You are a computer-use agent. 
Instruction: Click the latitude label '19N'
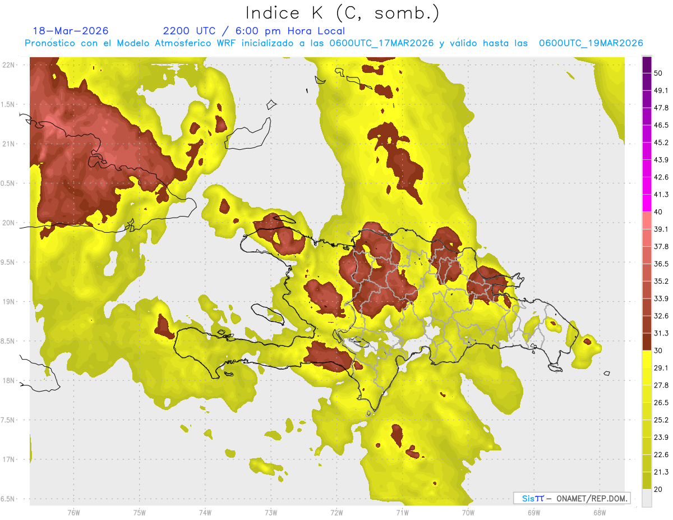(x=8, y=301)
